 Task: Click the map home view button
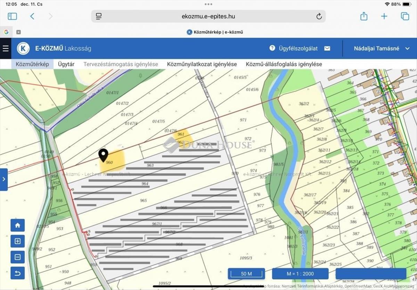18,225
